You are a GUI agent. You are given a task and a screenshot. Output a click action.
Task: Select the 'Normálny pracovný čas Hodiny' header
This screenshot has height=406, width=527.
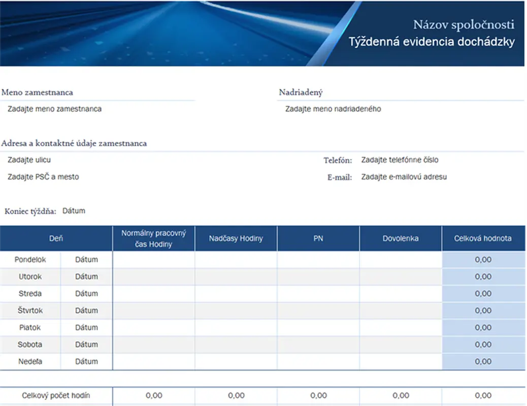click(x=154, y=239)
